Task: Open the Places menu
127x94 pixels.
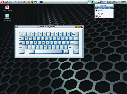Action: pyautogui.click(x=18, y=2)
